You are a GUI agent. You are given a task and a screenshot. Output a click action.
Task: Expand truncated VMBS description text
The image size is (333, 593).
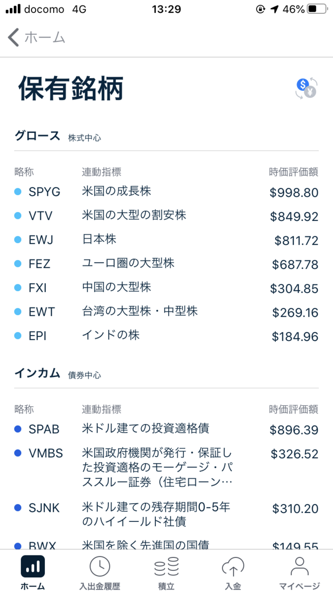157,467
